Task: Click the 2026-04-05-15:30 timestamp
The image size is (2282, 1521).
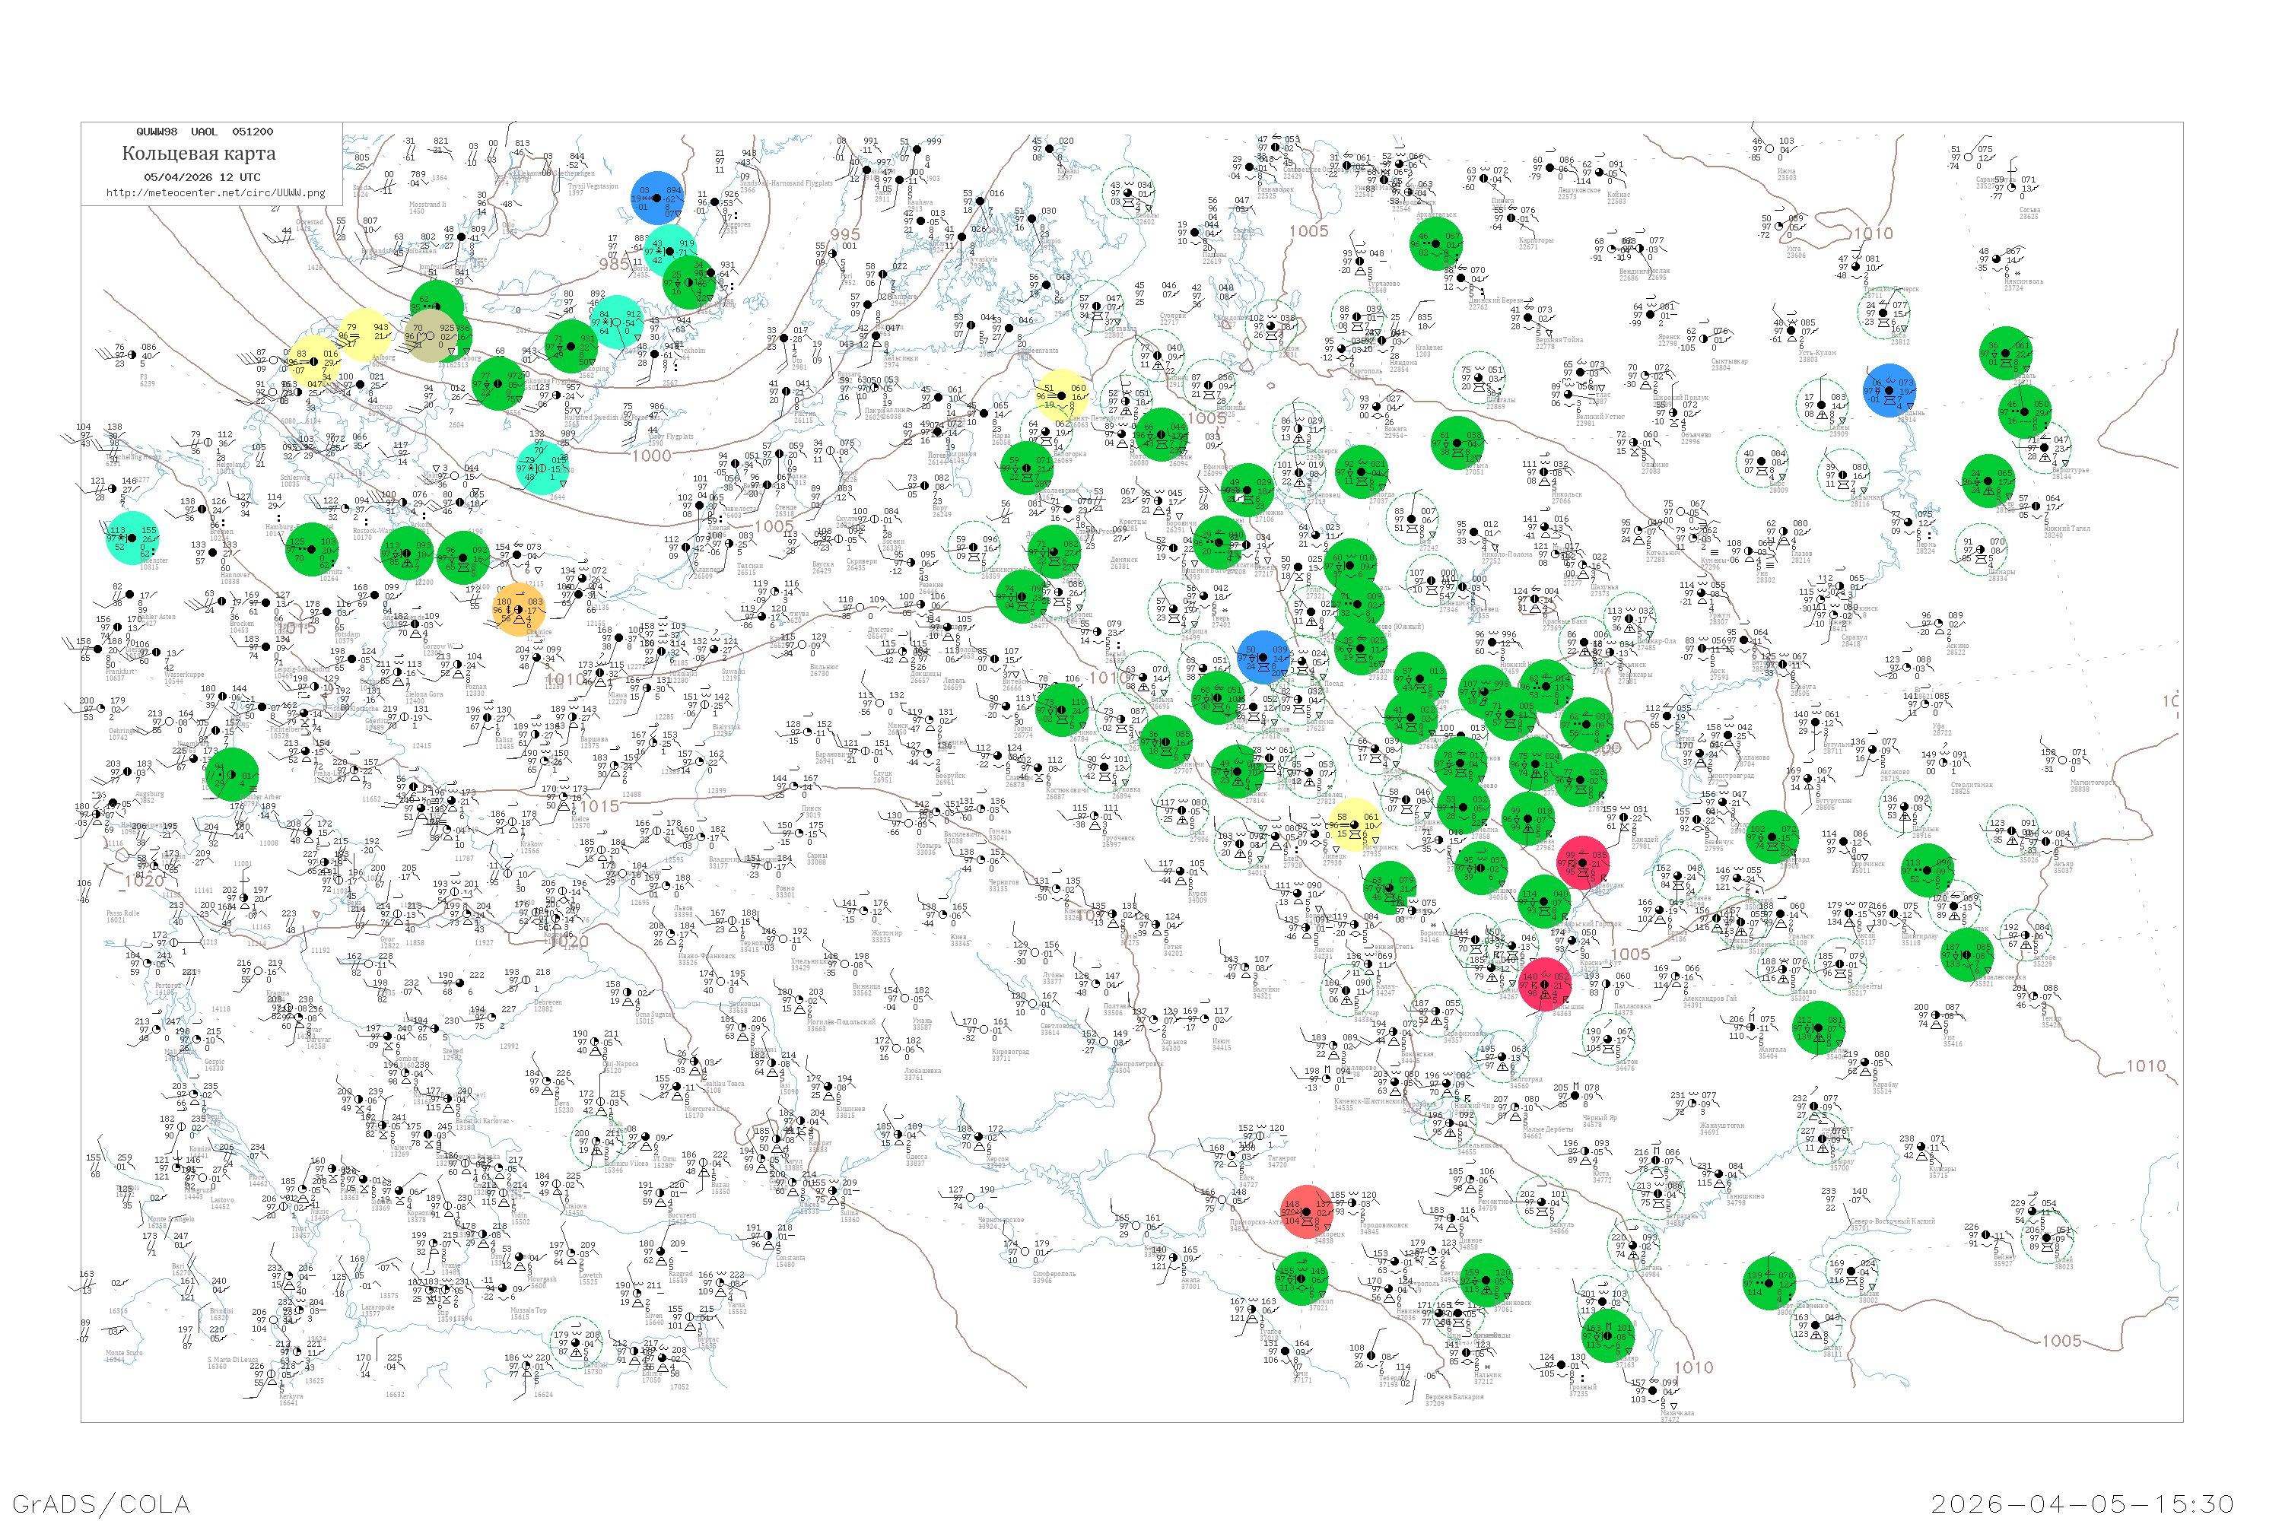Action: point(2082,1503)
